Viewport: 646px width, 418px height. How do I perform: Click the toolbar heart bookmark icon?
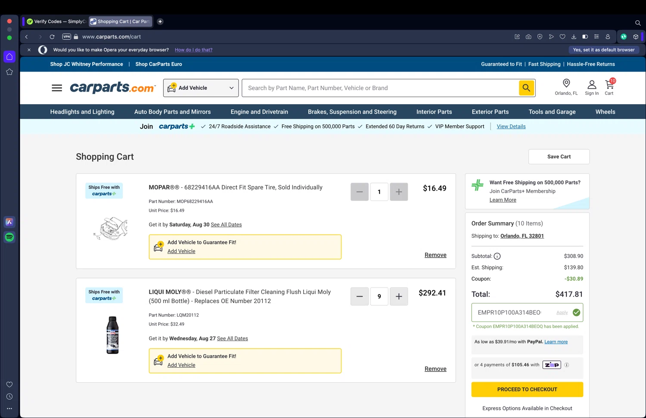pyautogui.click(x=562, y=37)
